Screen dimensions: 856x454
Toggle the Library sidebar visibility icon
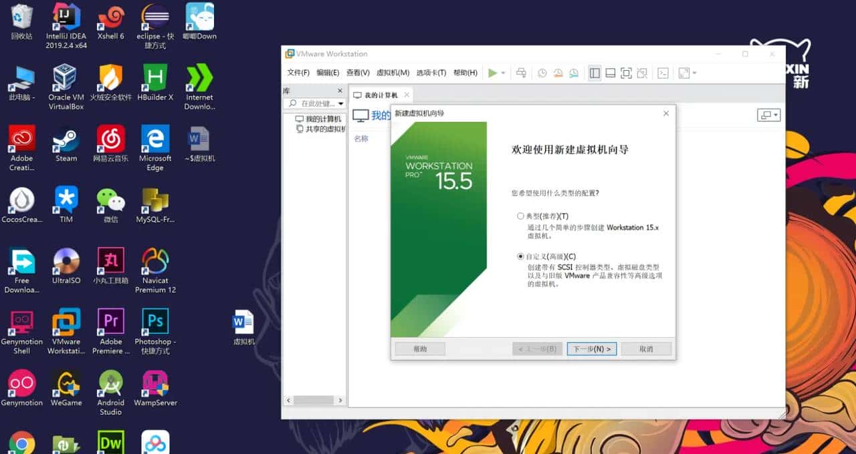594,73
